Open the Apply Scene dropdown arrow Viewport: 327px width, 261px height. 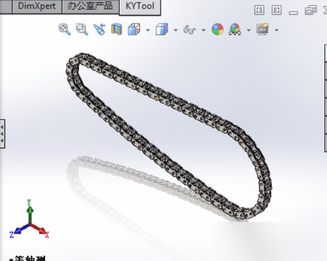point(249,30)
